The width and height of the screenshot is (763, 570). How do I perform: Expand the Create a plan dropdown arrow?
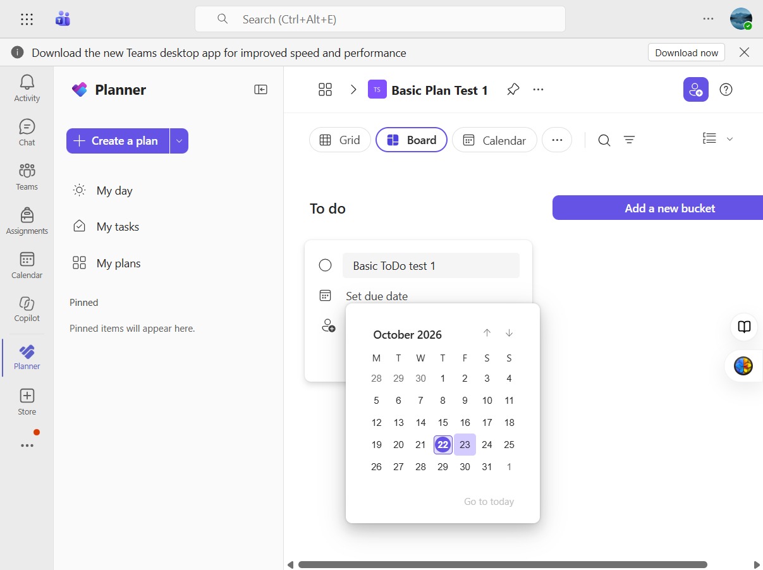click(179, 141)
